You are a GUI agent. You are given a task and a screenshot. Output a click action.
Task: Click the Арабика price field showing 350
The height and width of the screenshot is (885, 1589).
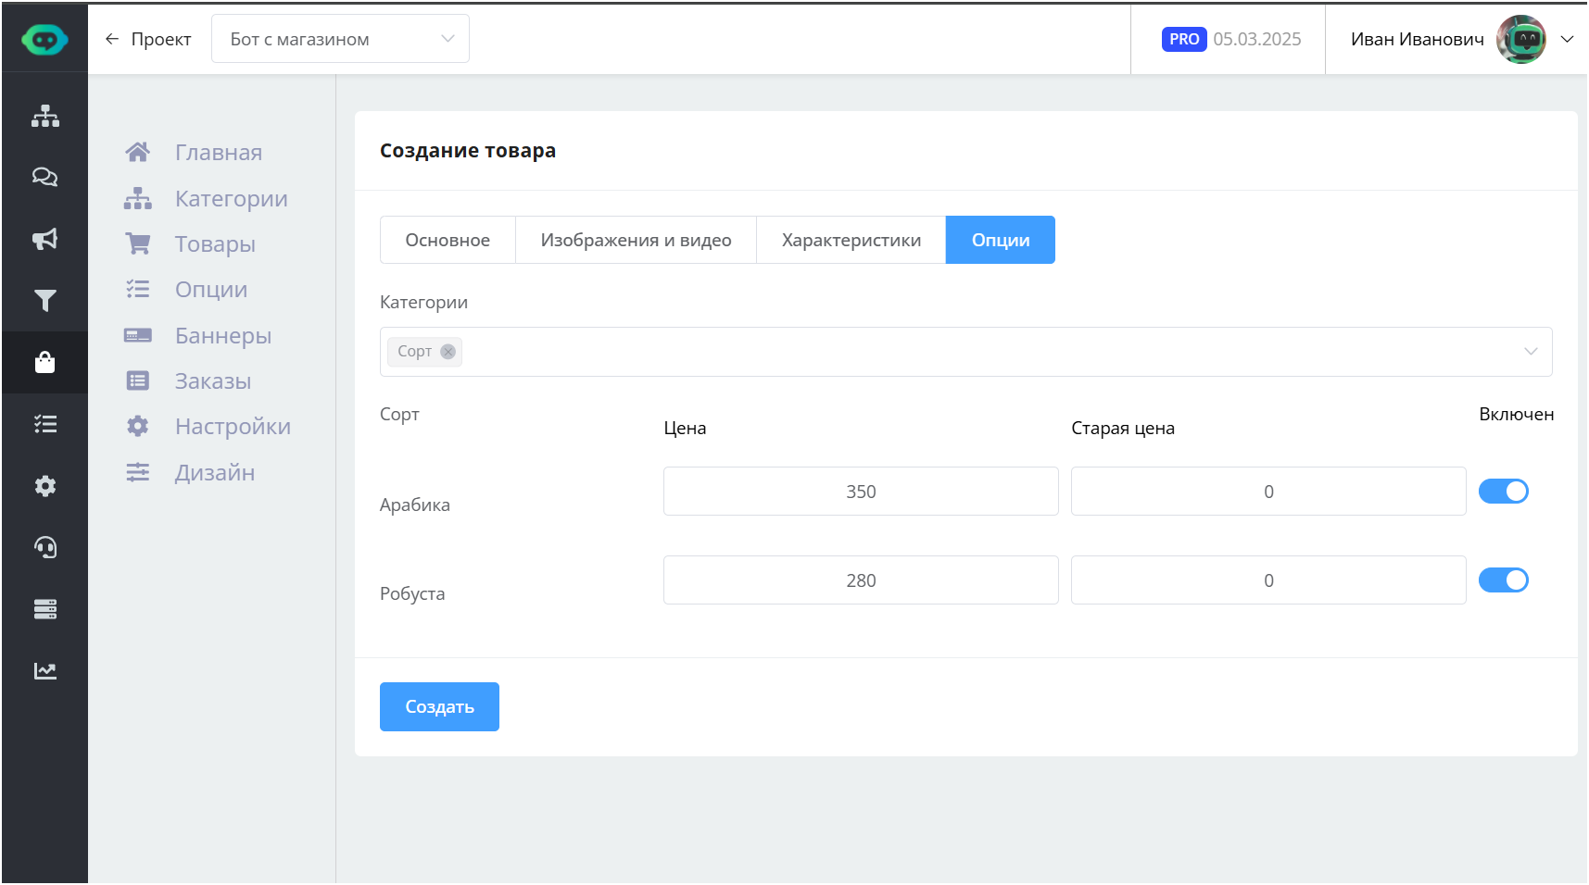[x=860, y=492]
